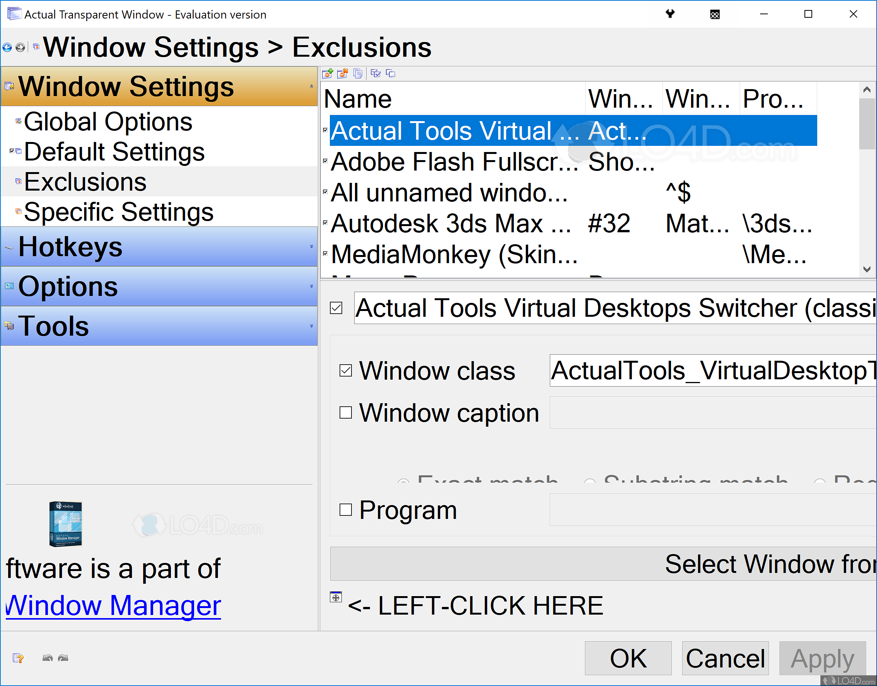Image resolution: width=877 pixels, height=686 pixels.
Task: Click the exclusions list scroll-down arrow
Action: (867, 269)
